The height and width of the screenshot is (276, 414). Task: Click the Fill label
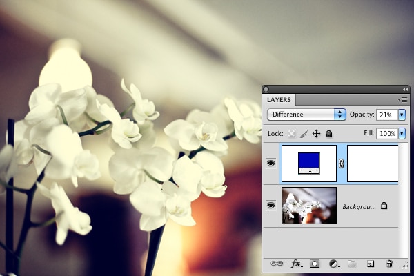click(369, 133)
